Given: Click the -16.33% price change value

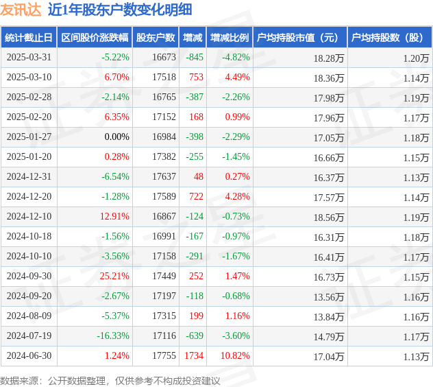Looking at the screenshot, I should tap(113, 336).
